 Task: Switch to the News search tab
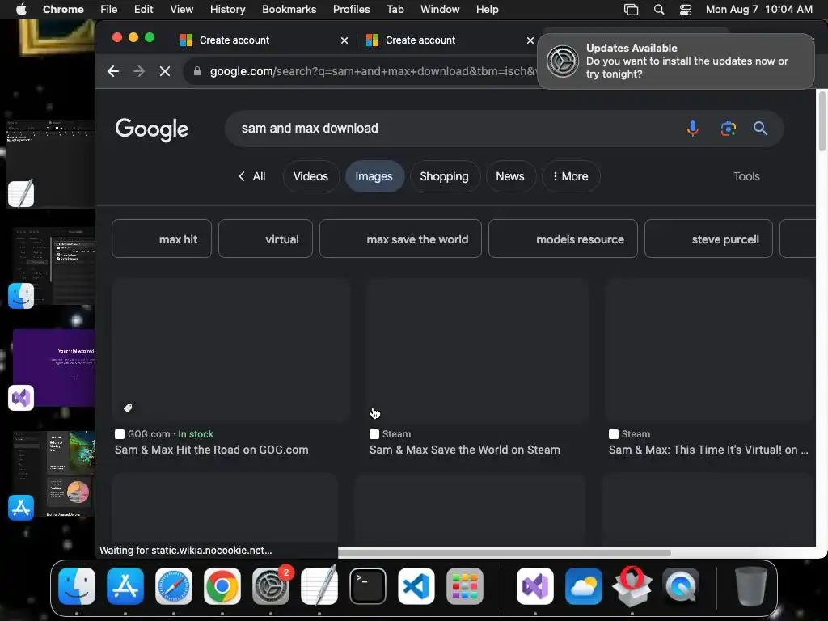pyautogui.click(x=509, y=176)
